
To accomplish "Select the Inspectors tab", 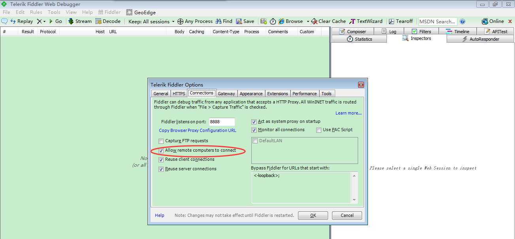I will coord(417,38).
